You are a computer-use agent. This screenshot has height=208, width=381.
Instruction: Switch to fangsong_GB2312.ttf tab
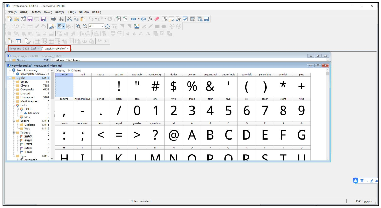coord(23,48)
